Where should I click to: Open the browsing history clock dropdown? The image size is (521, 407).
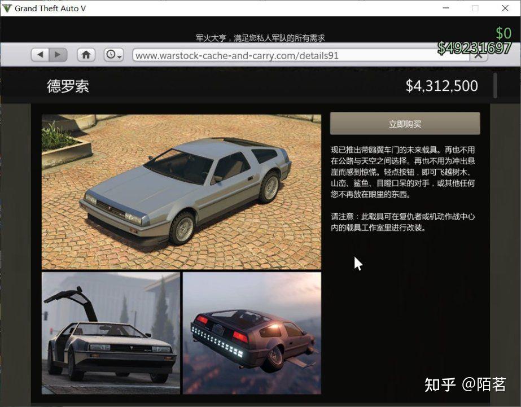(113, 55)
